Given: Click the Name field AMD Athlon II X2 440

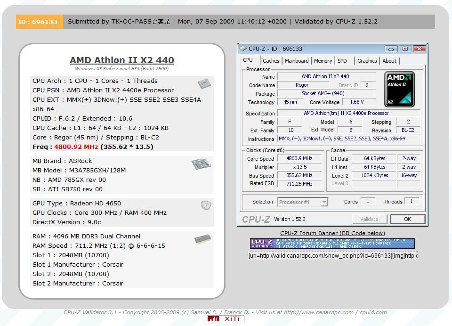Looking at the screenshot, I should (326, 76).
